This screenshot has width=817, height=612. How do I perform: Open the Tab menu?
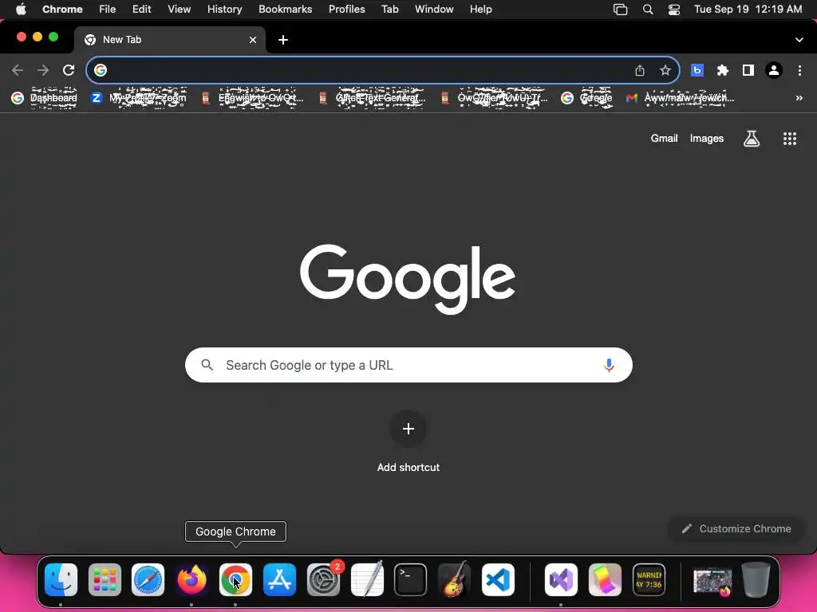point(389,10)
